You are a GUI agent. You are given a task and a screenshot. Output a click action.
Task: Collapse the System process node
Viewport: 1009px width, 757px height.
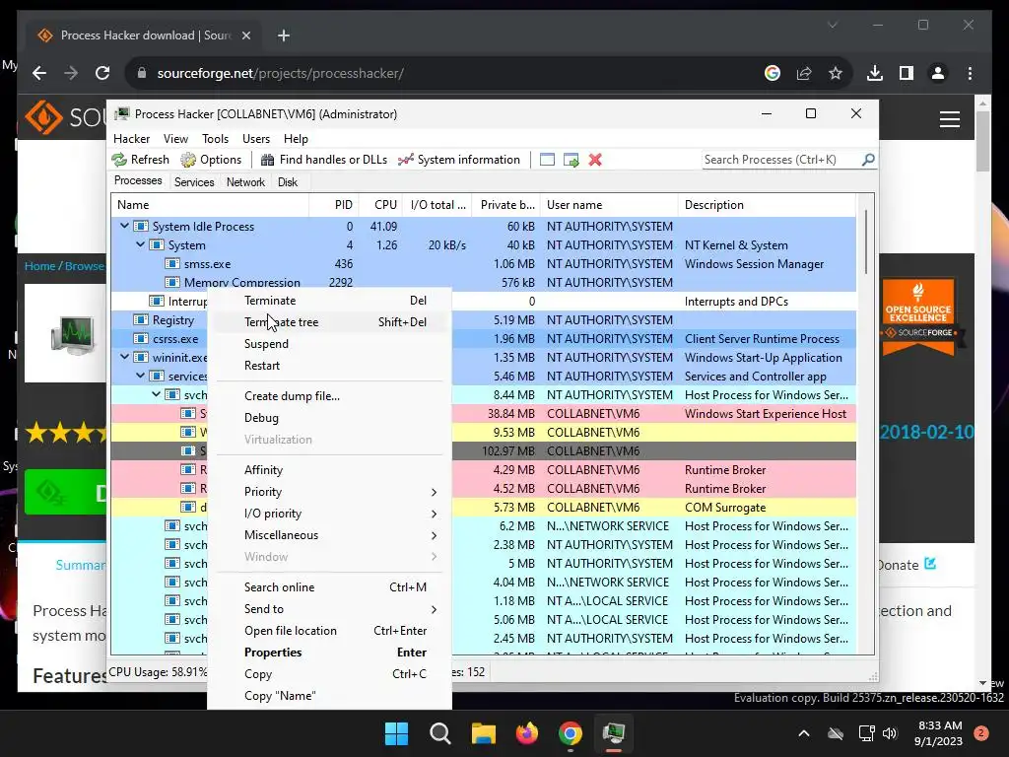pyautogui.click(x=140, y=244)
